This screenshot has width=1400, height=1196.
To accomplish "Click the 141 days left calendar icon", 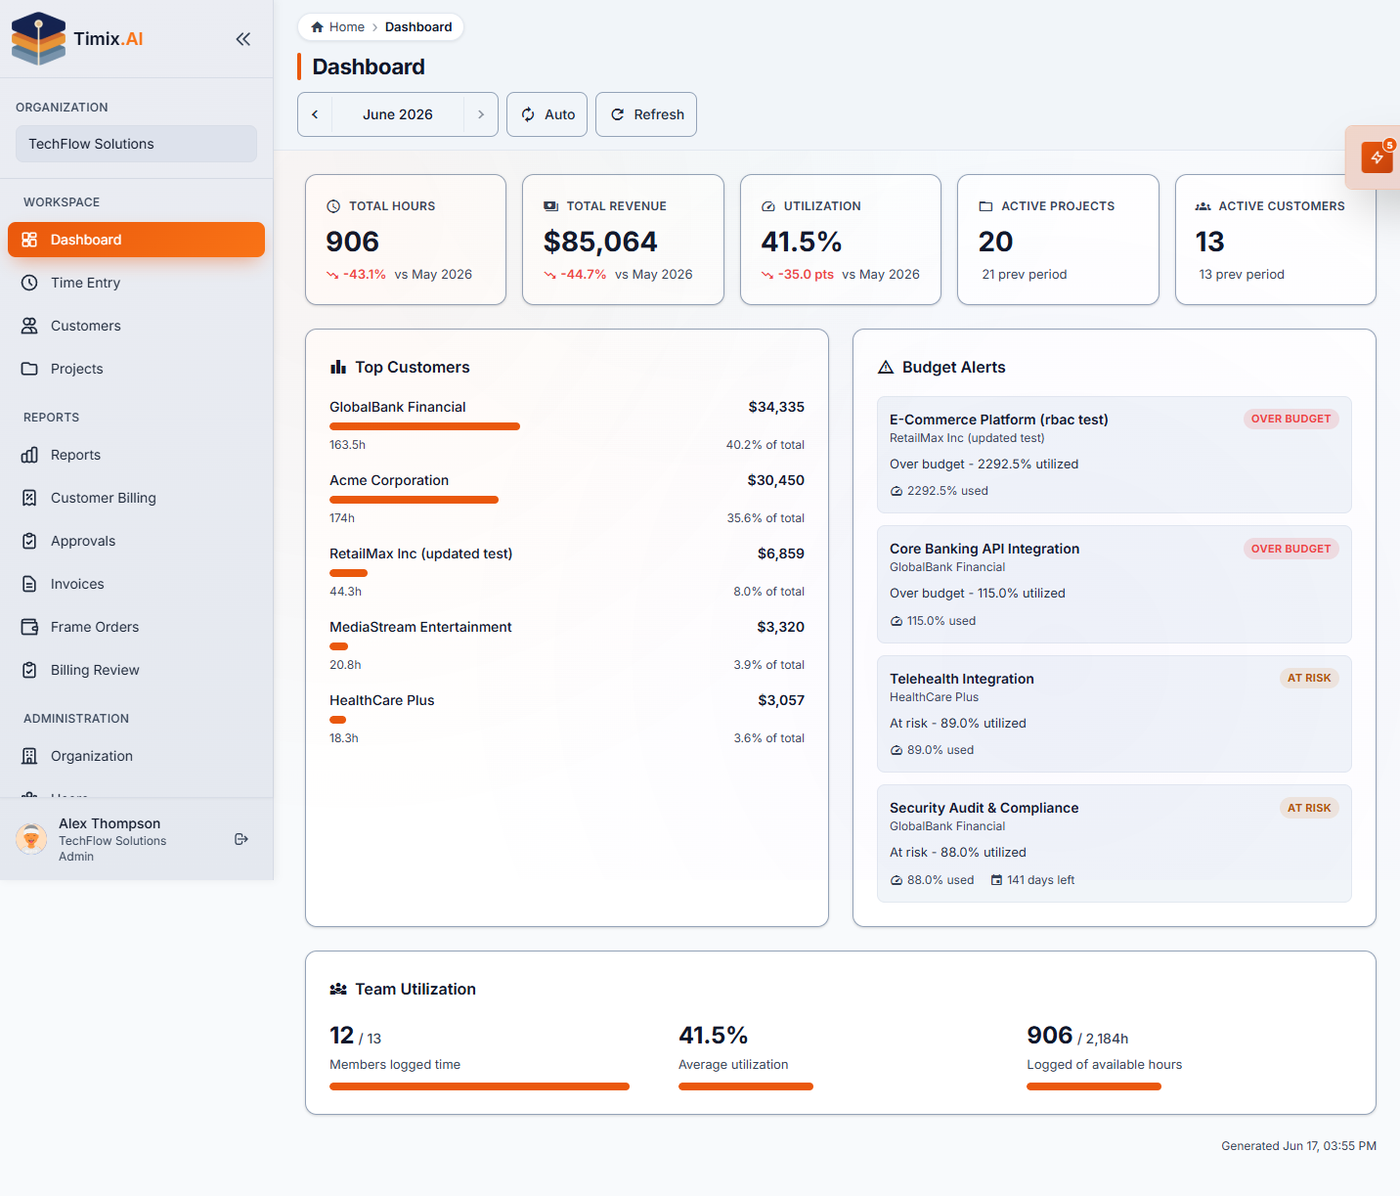I will click(996, 880).
